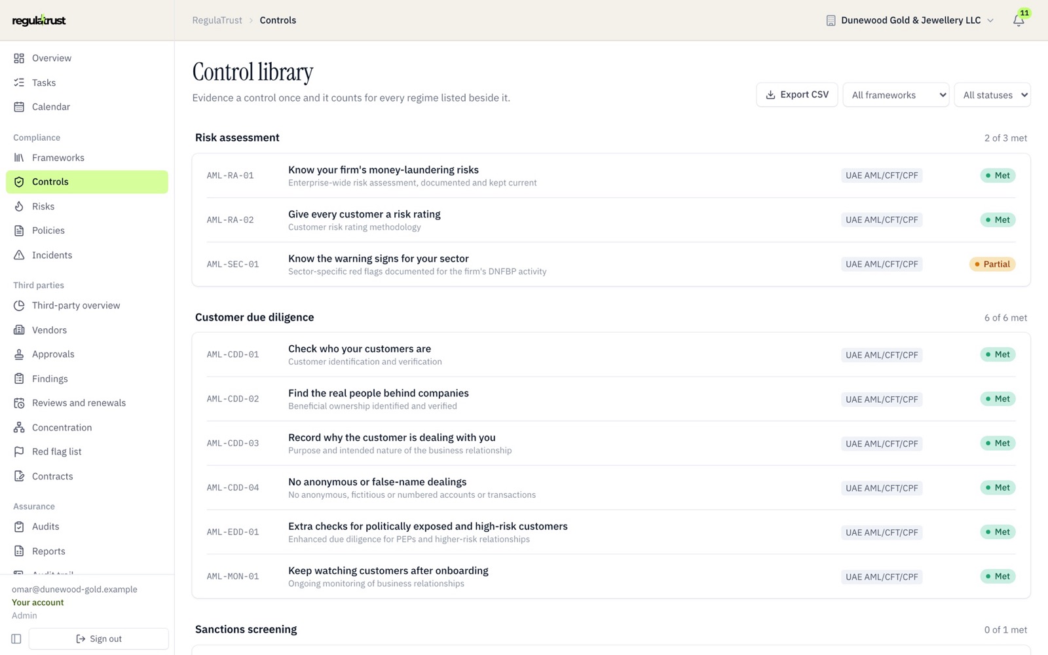Image resolution: width=1048 pixels, height=655 pixels.
Task: Click Met badge on AML-CDD-01 row
Action: [x=998, y=354]
